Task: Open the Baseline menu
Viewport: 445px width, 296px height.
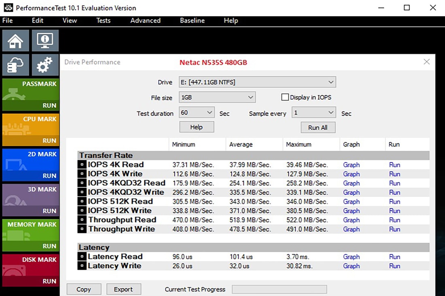Action: tap(192, 21)
